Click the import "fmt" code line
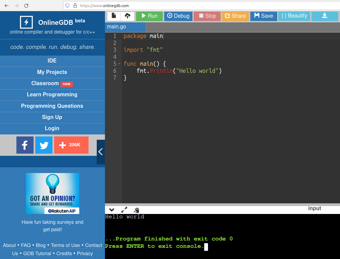Image resolution: width=340 pixels, height=259 pixels. click(x=143, y=50)
